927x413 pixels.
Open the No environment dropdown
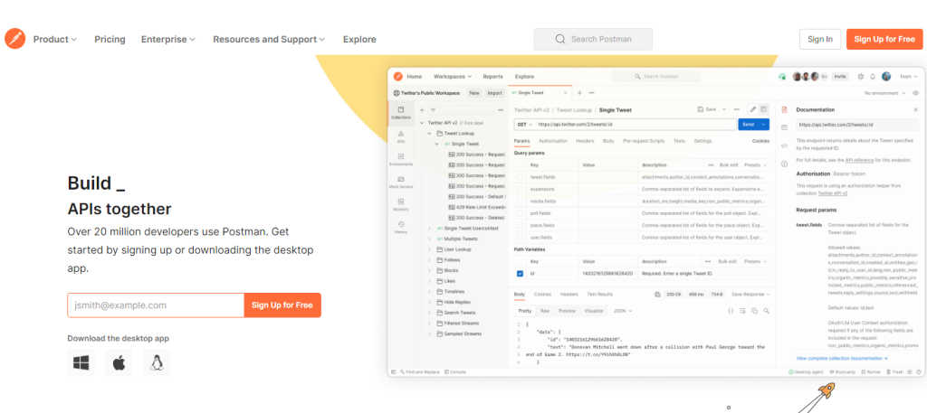coord(885,93)
